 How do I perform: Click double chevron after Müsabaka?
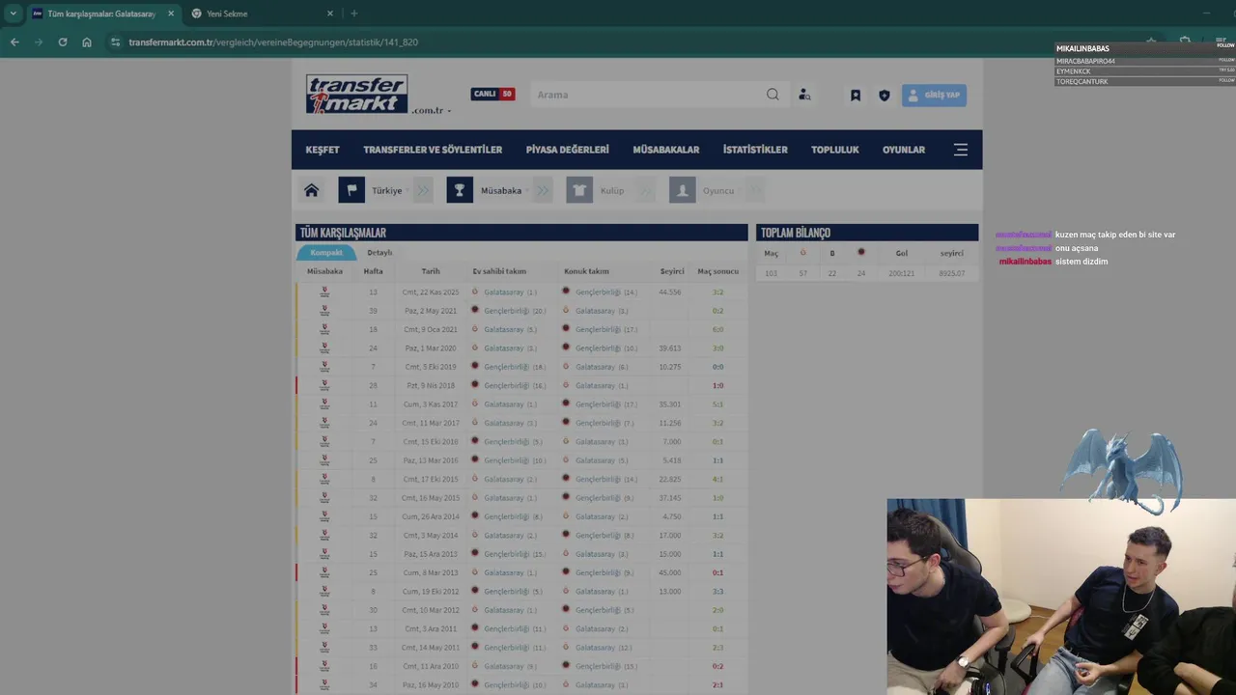click(x=543, y=190)
